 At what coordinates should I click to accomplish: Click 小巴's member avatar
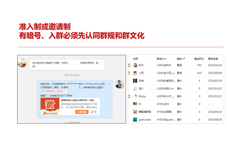coord(135,73)
